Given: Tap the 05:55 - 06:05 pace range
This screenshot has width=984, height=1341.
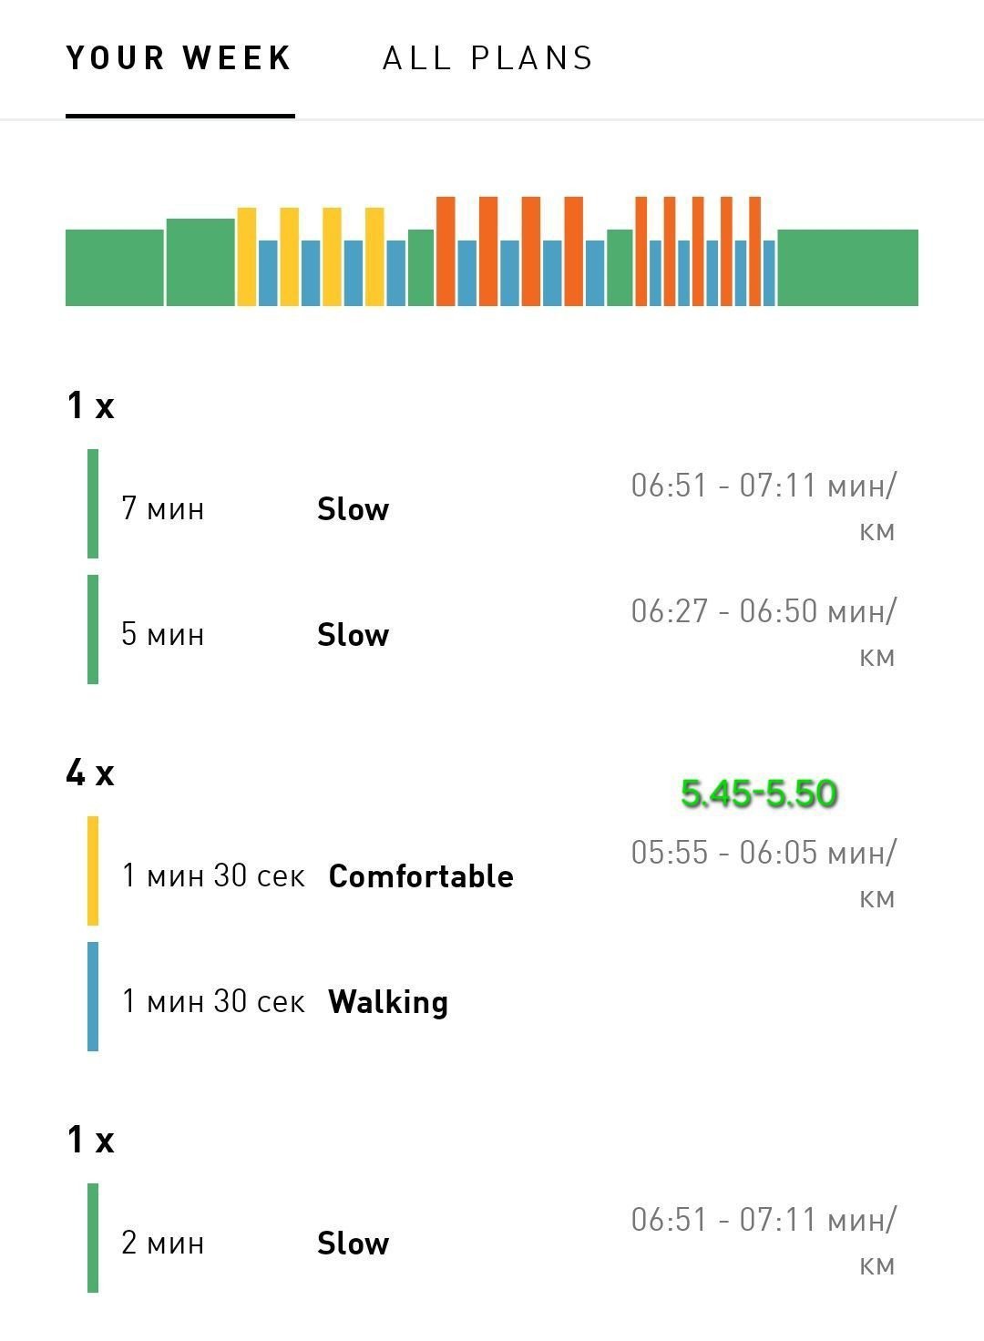Looking at the screenshot, I should (764, 875).
